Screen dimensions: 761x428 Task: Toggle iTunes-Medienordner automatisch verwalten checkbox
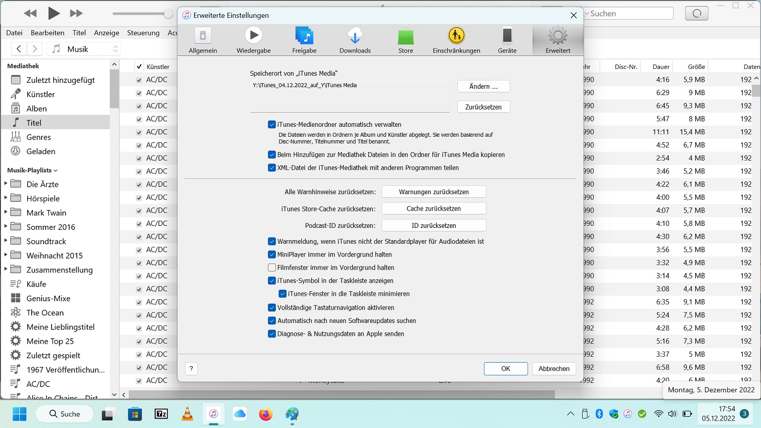click(272, 125)
